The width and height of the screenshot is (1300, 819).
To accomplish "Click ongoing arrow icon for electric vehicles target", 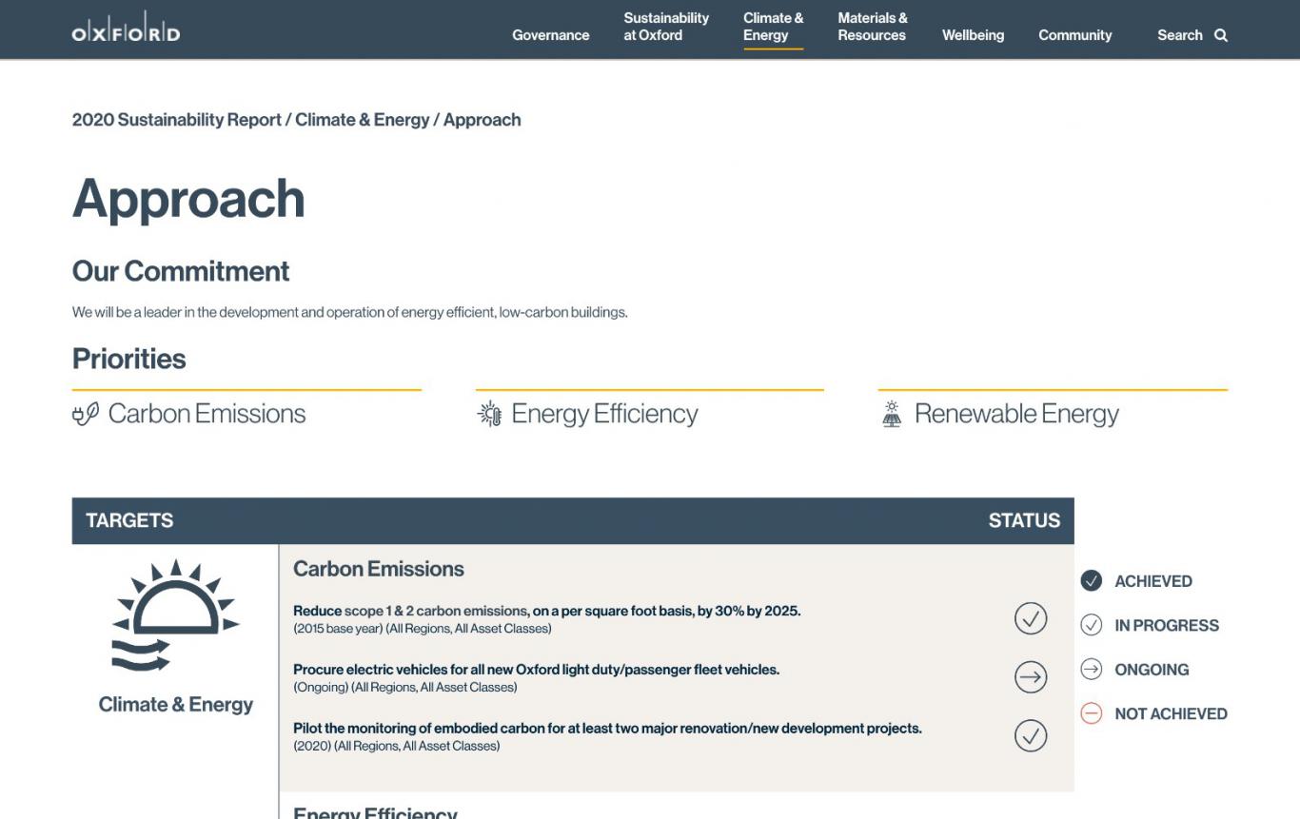I will tap(1031, 677).
